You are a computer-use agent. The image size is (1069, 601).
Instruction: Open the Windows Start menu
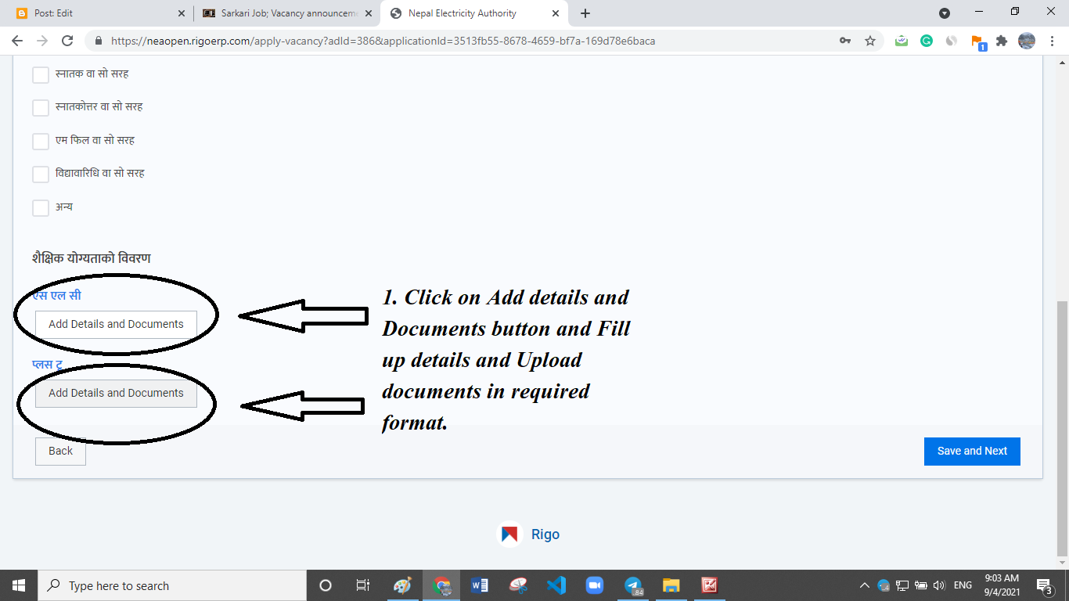coord(19,585)
